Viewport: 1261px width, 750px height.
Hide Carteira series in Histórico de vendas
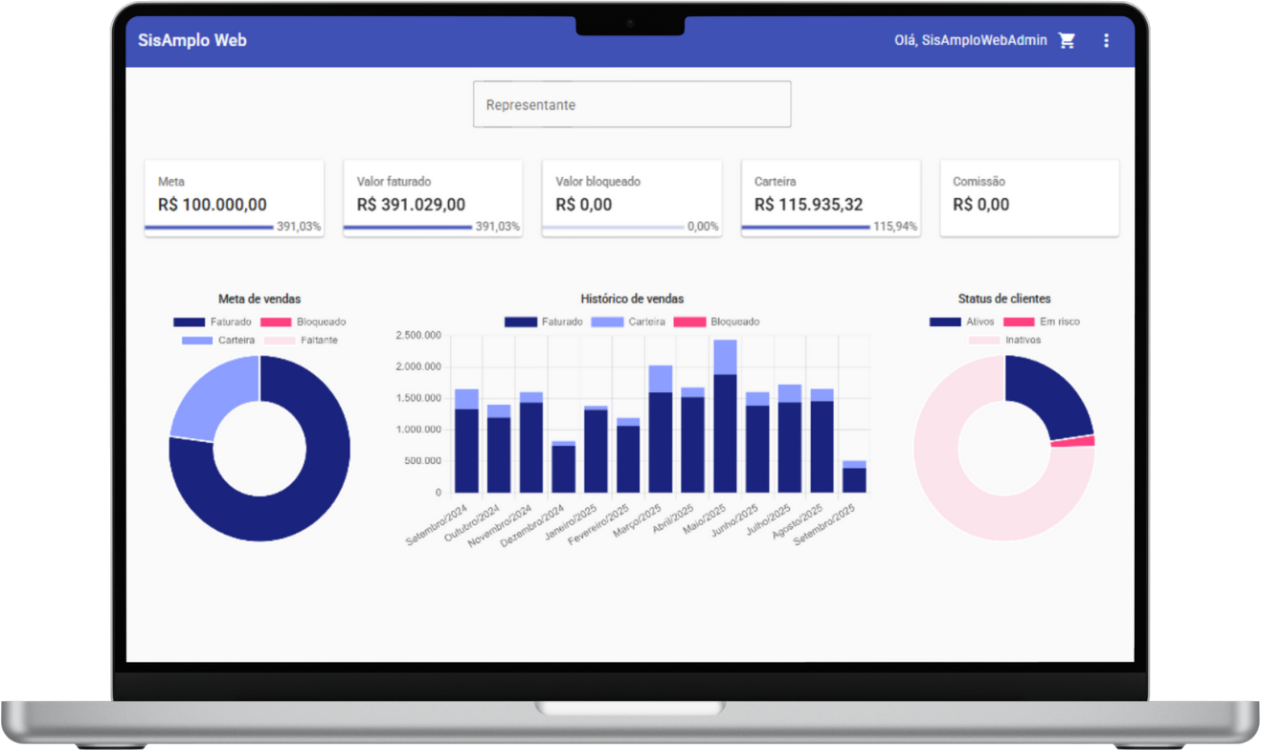click(628, 322)
